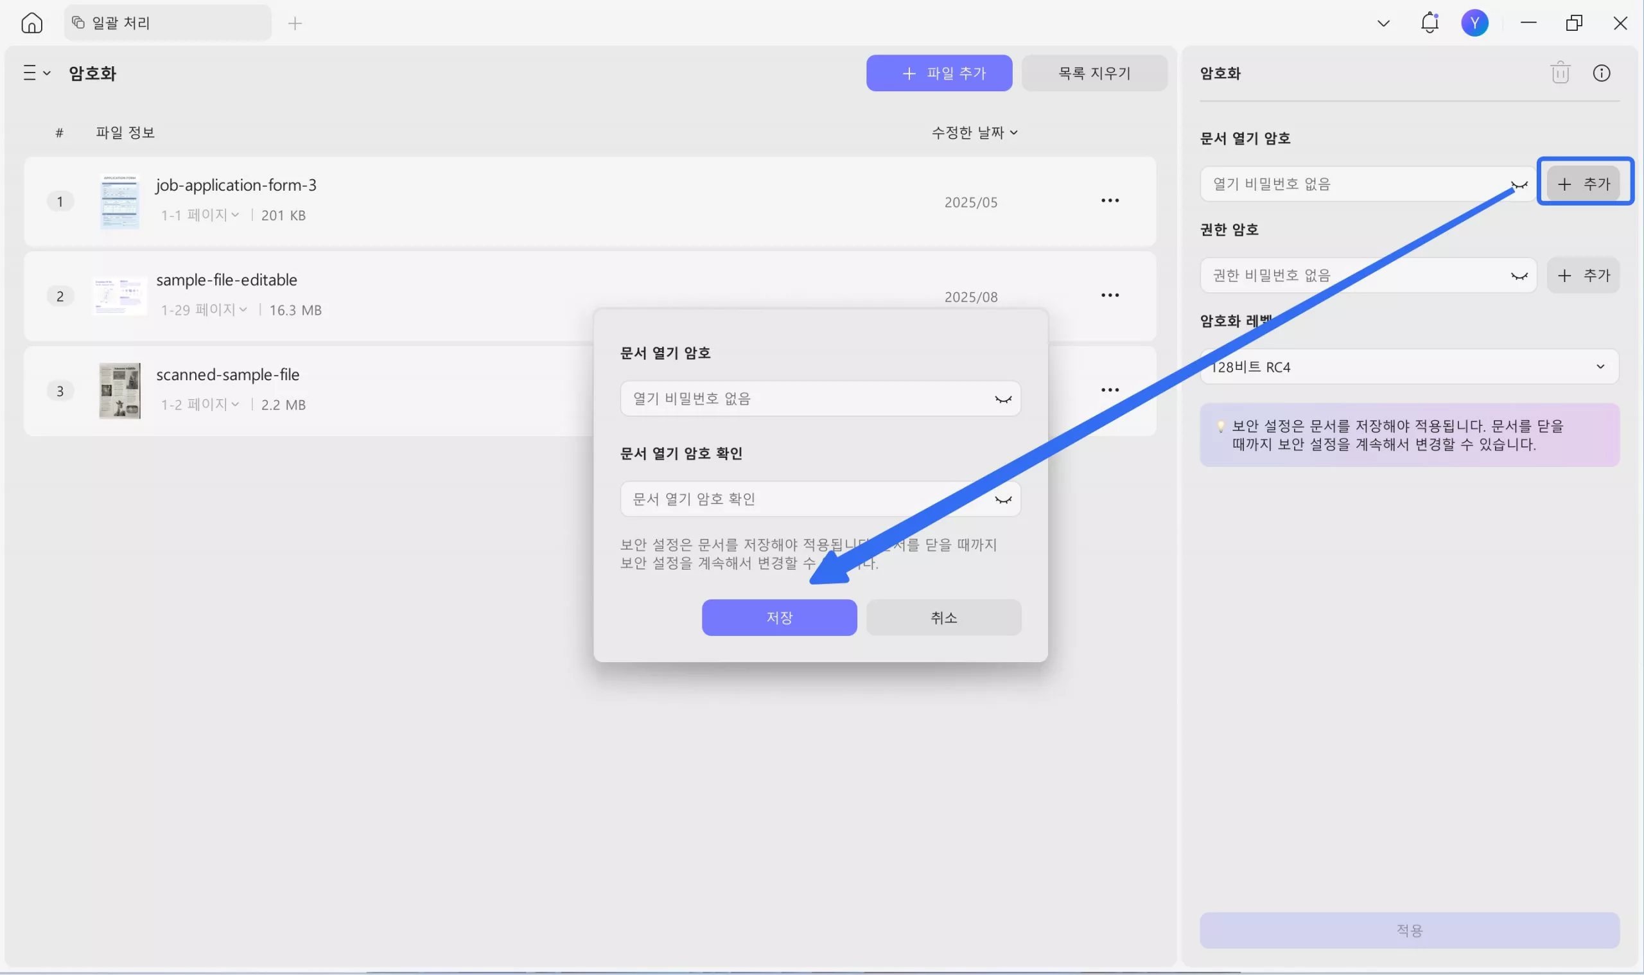Add new tab with plus icon
This screenshot has width=1644, height=975.
pyautogui.click(x=295, y=24)
